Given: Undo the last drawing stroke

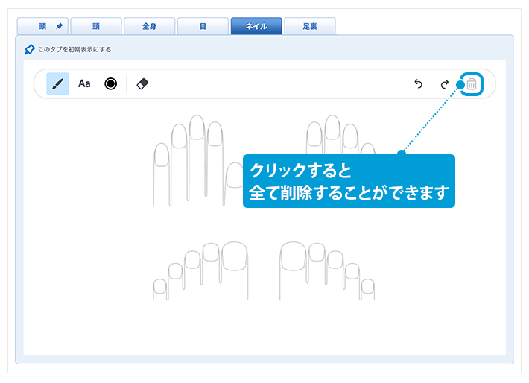Looking at the screenshot, I should click(x=418, y=84).
